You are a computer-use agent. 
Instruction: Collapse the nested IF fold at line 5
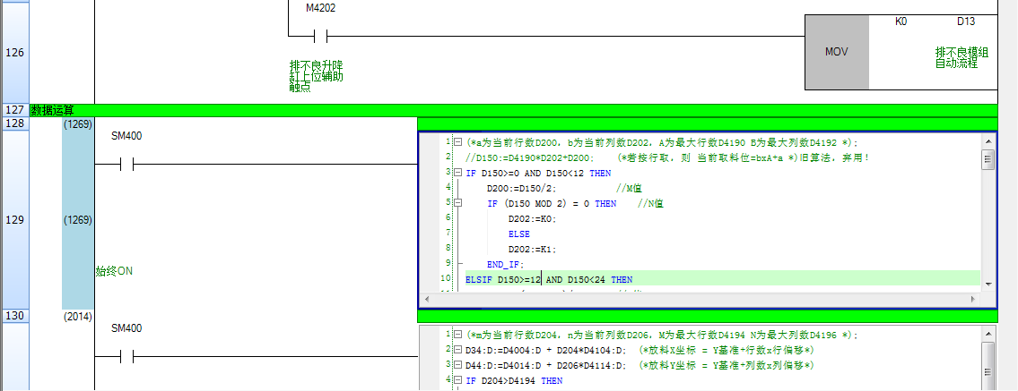458,204
